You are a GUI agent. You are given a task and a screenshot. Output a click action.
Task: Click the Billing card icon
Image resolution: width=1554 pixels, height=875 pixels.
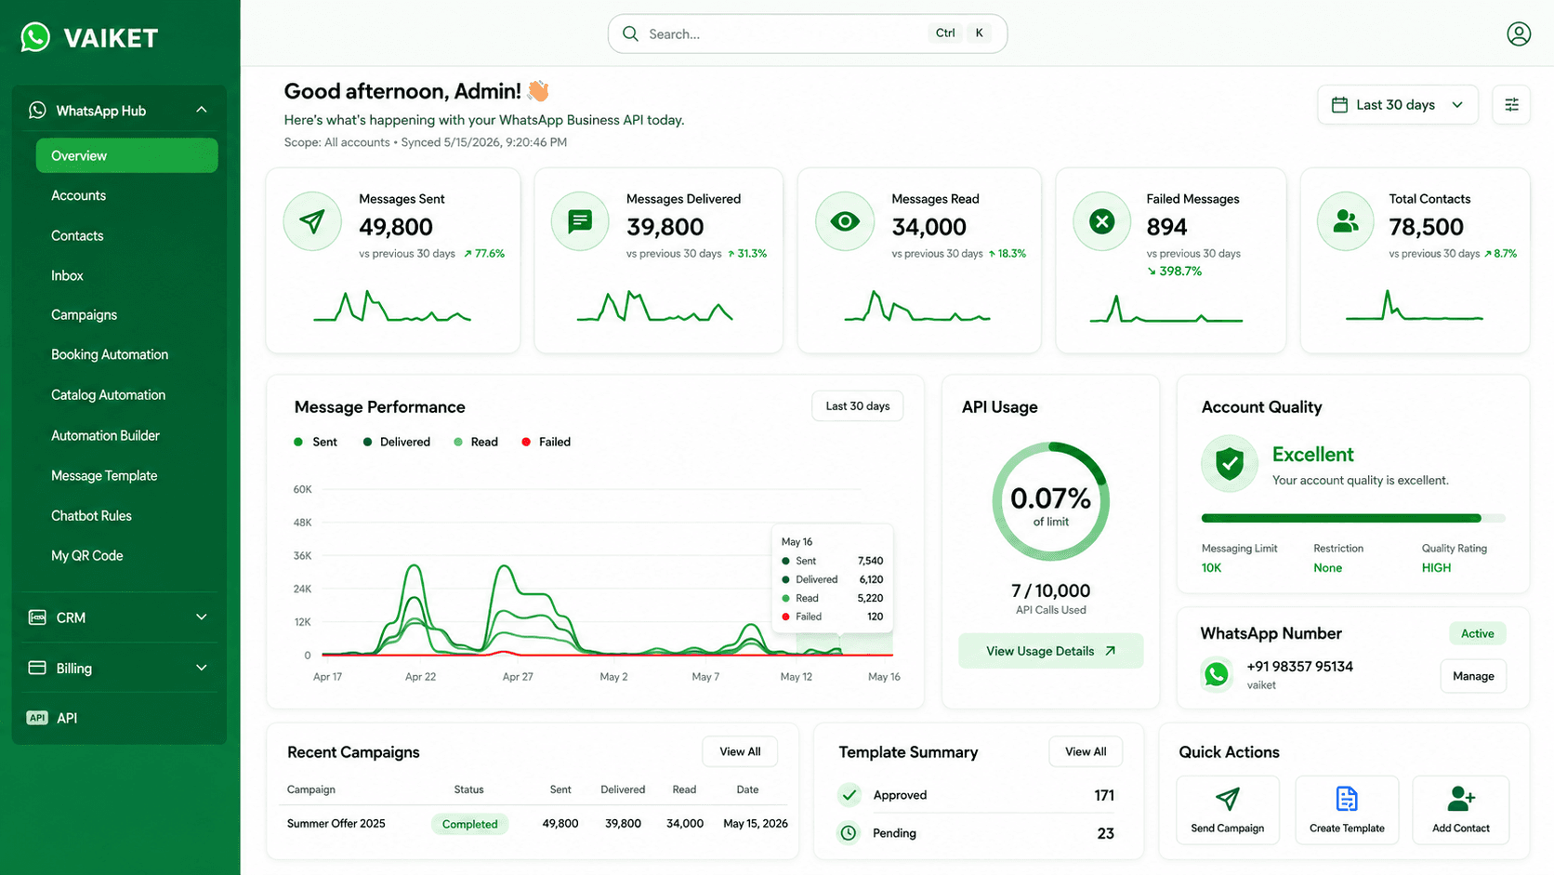click(37, 668)
